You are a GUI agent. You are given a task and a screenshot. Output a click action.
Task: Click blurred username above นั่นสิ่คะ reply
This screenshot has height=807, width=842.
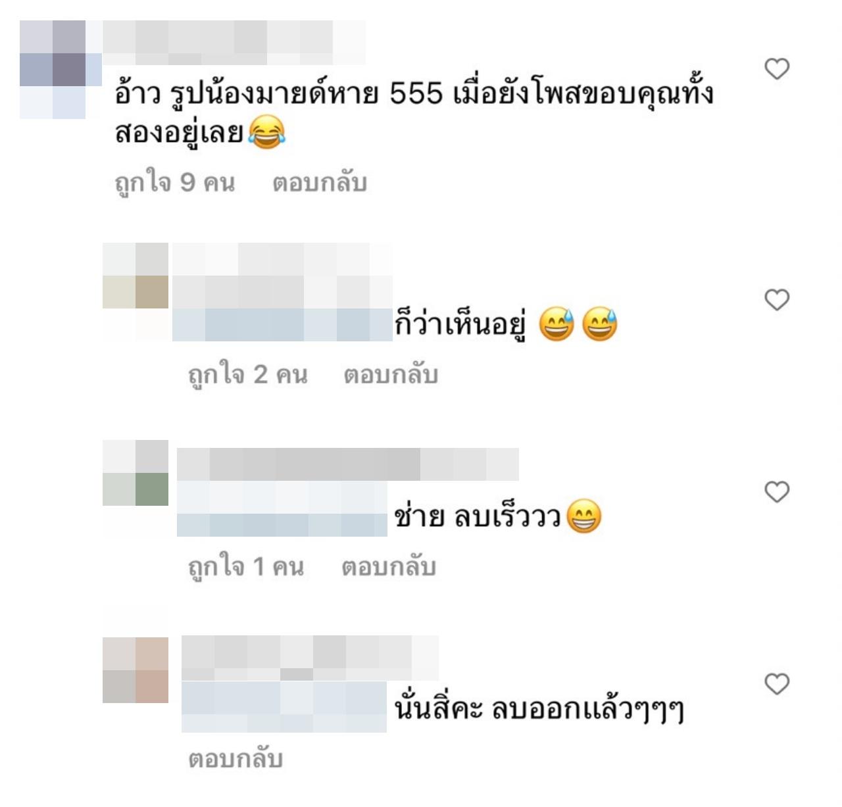point(310,658)
